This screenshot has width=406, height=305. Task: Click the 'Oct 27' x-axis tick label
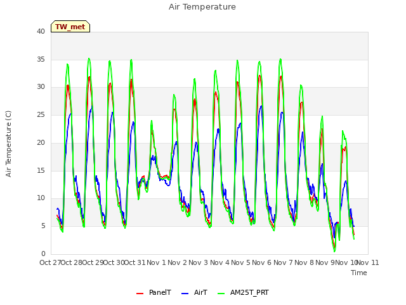click(50, 262)
